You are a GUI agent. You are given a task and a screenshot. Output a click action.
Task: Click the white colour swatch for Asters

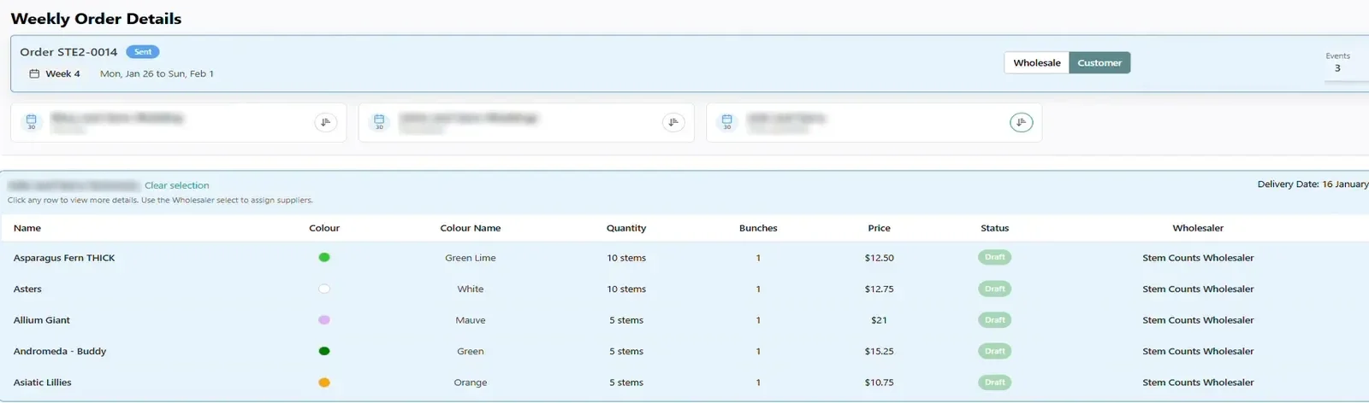pyautogui.click(x=324, y=289)
